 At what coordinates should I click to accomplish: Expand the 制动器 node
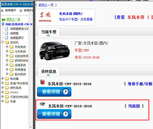pos(3,79)
